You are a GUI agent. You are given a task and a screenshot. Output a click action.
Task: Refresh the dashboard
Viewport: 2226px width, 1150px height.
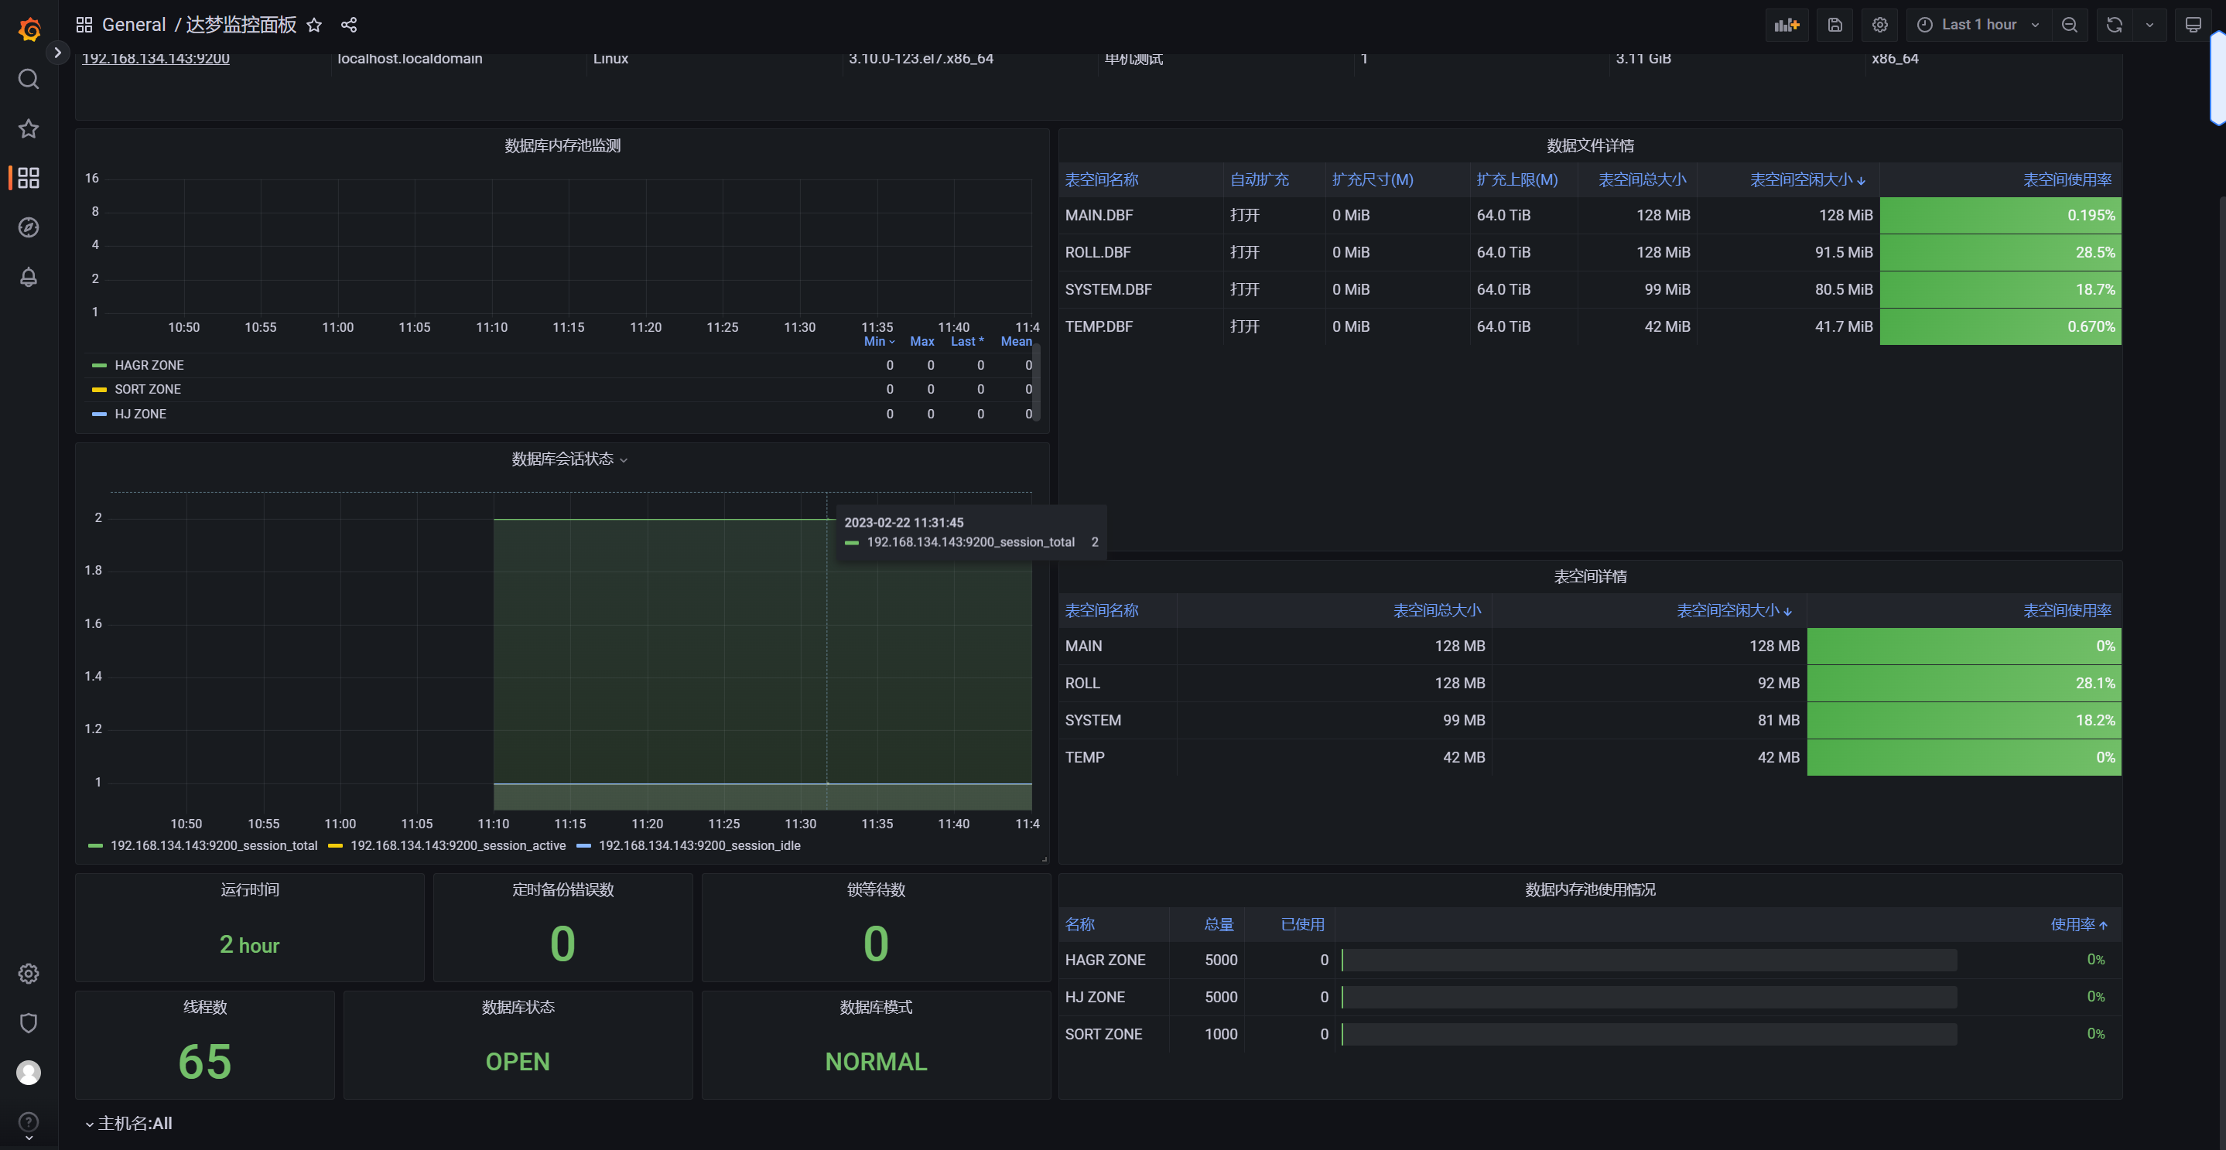pyautogui.click(x=2115, y=25)
